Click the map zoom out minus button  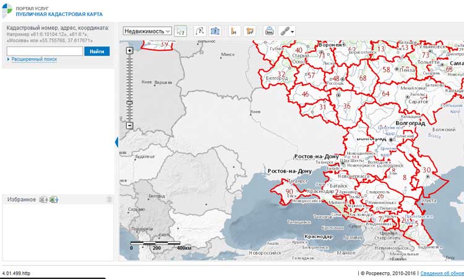(x=129, y=126)
